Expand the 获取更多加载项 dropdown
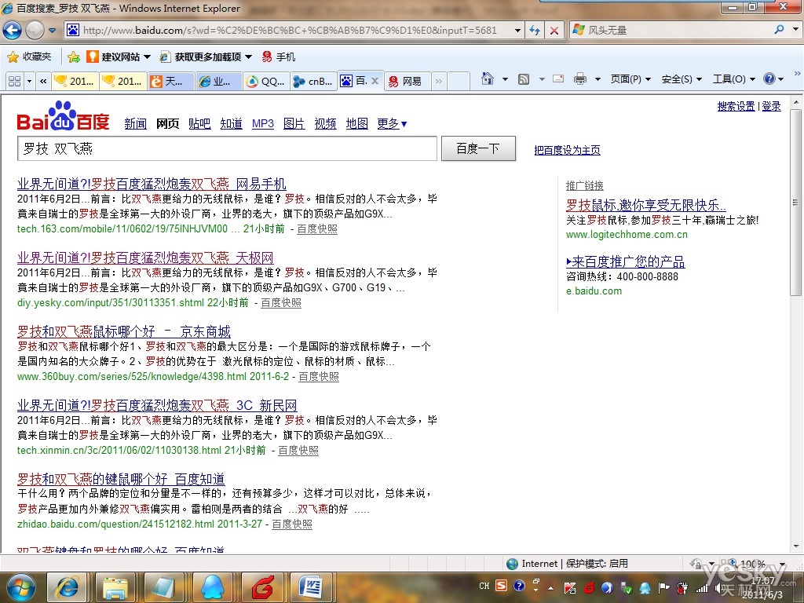 248,57
